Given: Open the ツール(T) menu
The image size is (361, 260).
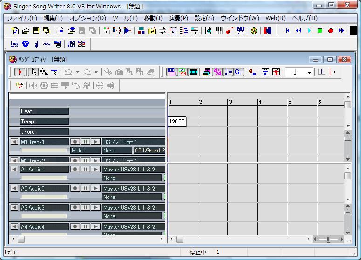Looking at the screenshot, I should pyautogui.click(x=125, y=18).
